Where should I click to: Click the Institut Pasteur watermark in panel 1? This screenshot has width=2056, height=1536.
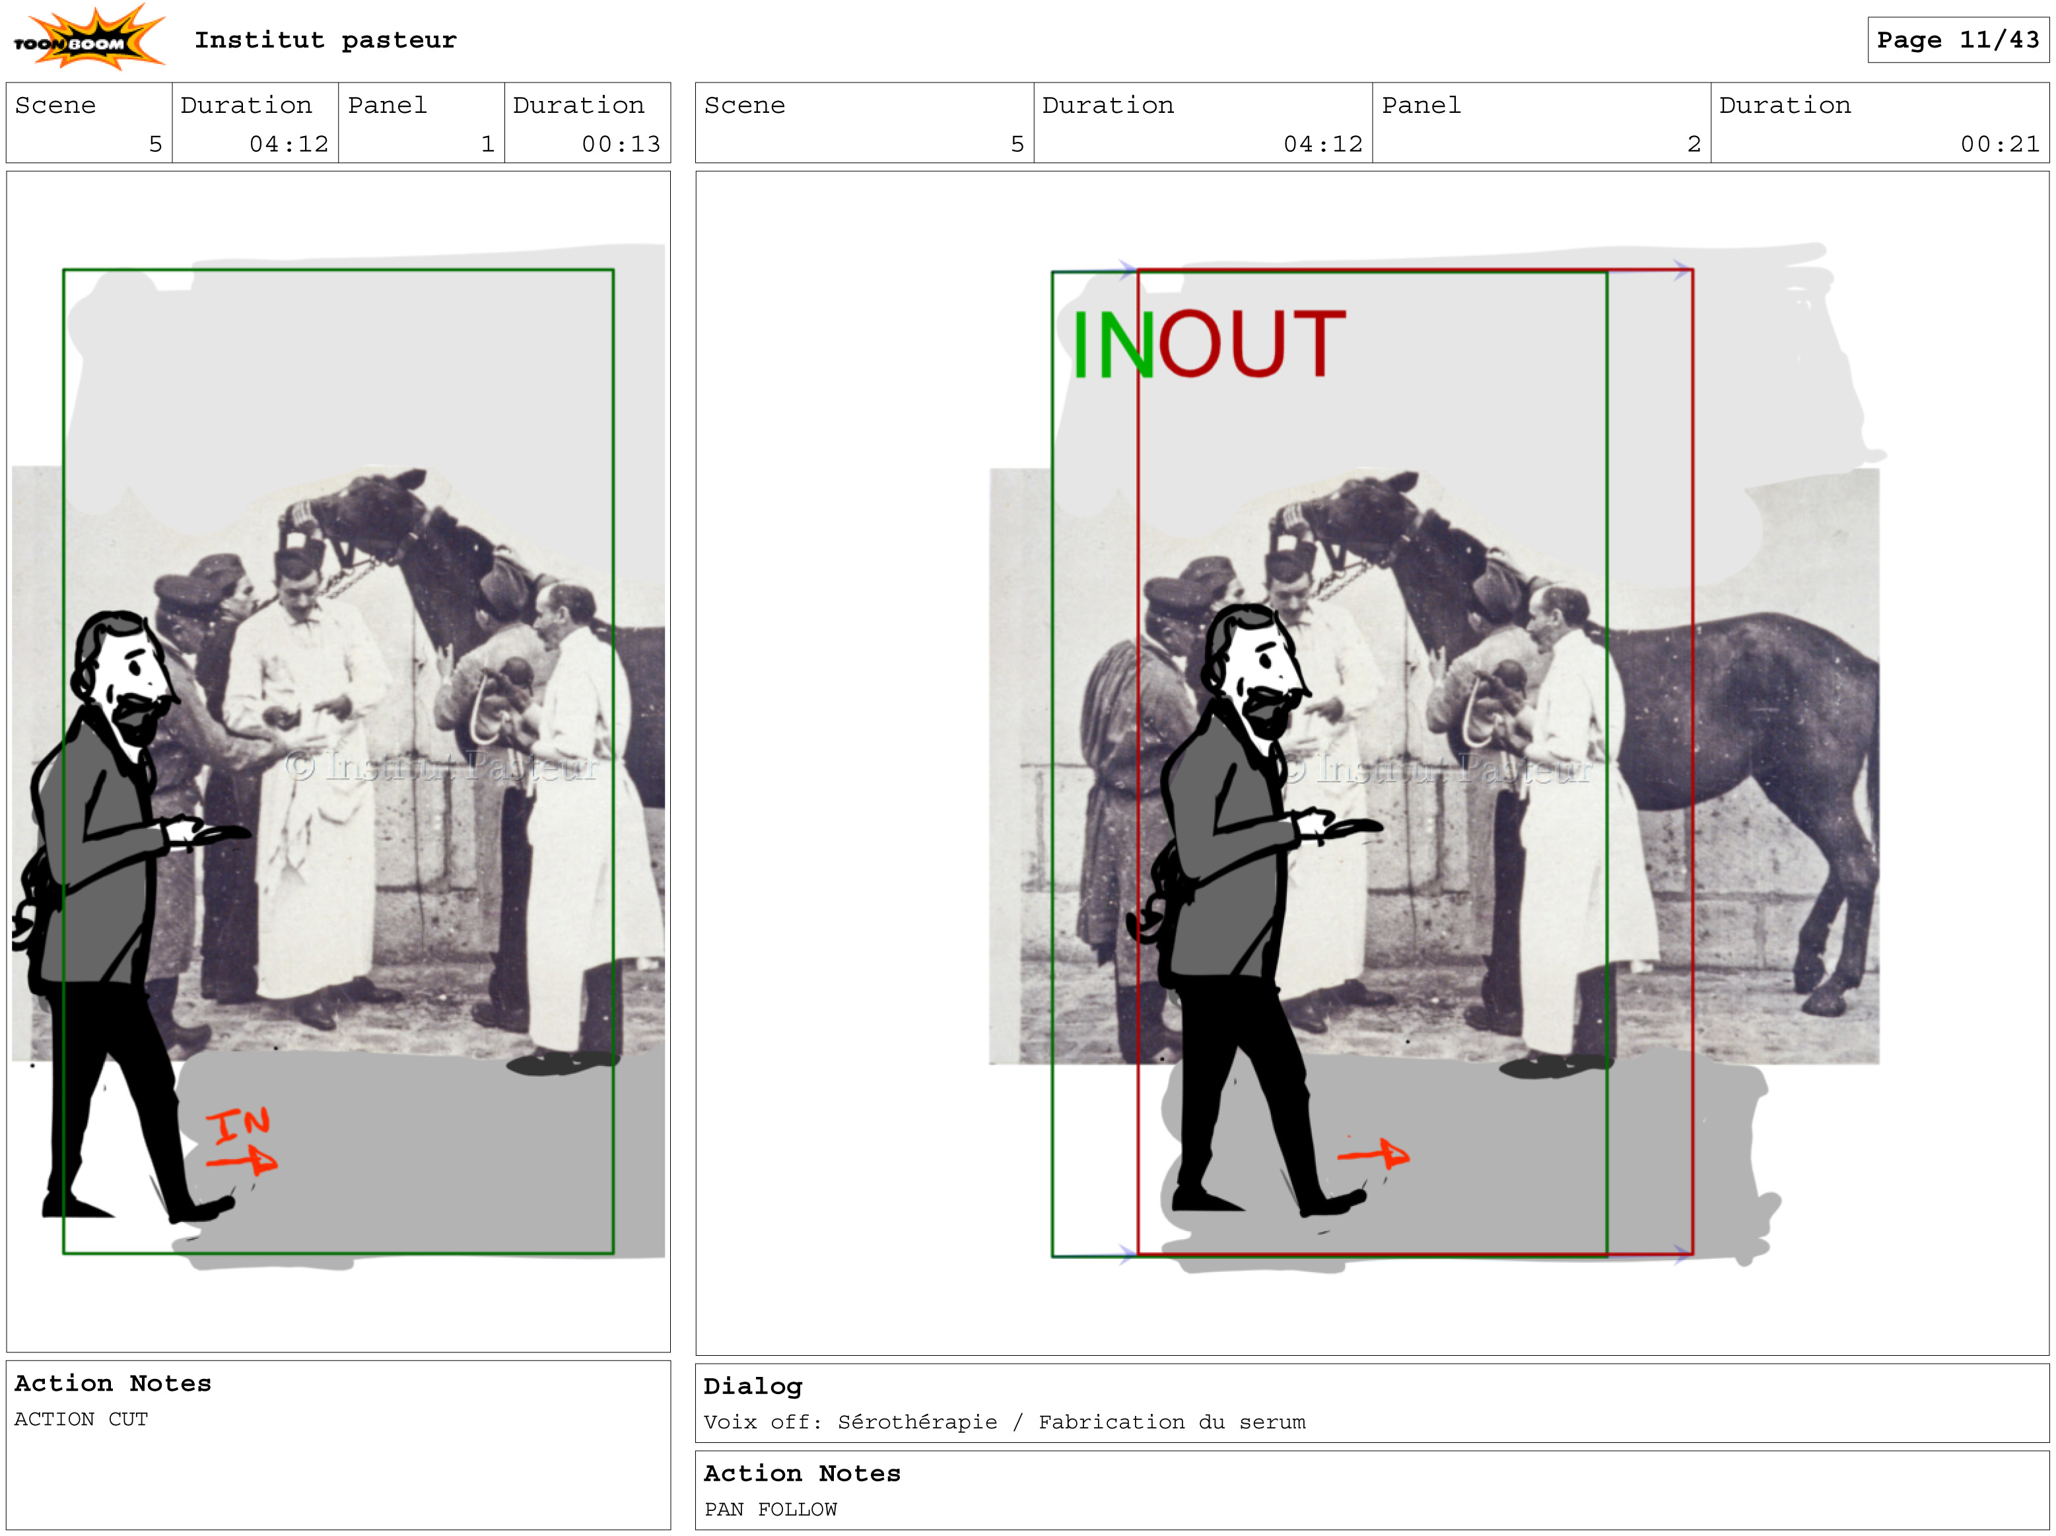click(x=442, y=766)
